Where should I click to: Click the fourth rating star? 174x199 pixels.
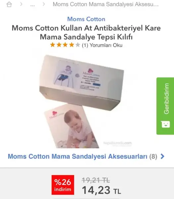coord(72,45)
